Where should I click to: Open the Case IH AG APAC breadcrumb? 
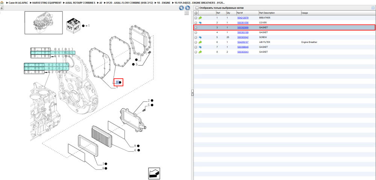(x=18, y=3)
